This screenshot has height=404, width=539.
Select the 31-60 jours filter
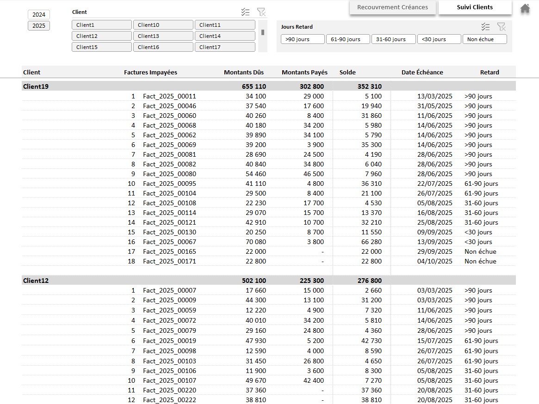393,39
